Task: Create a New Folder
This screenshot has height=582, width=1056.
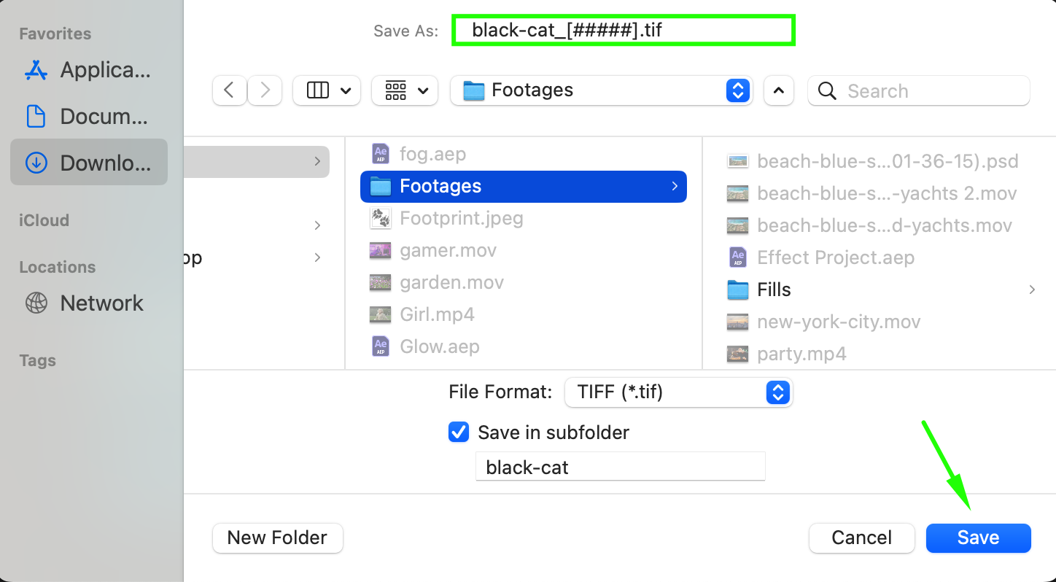Action: pyautogui.click(x=277, y=538)
